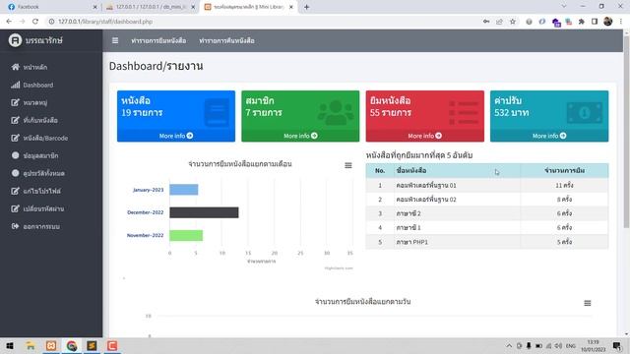Image resolution: width=630 pixels, height=354 pixels.
Task: Open monthly borrow chart context menu
Action: tap(348, 165)
